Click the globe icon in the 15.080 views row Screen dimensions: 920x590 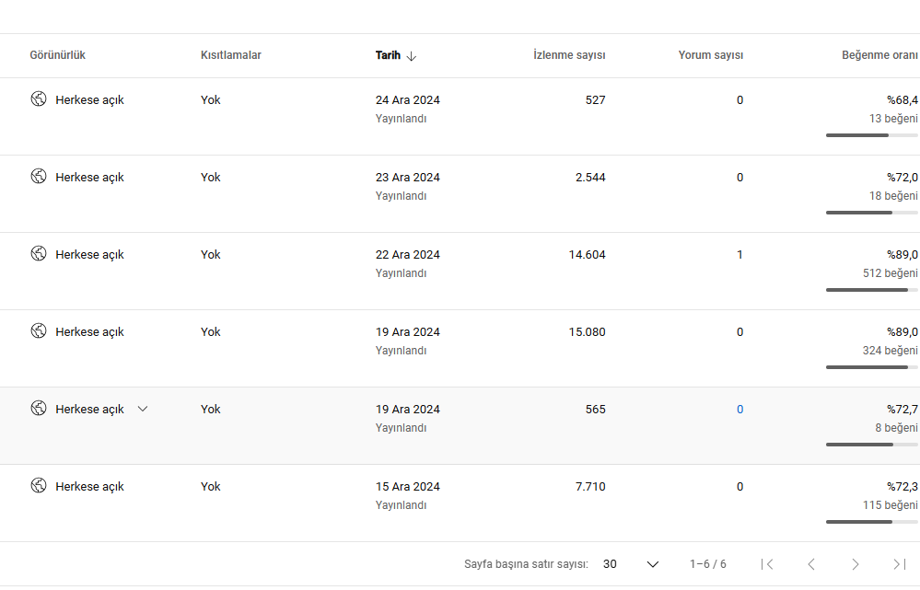pos(39,330)
